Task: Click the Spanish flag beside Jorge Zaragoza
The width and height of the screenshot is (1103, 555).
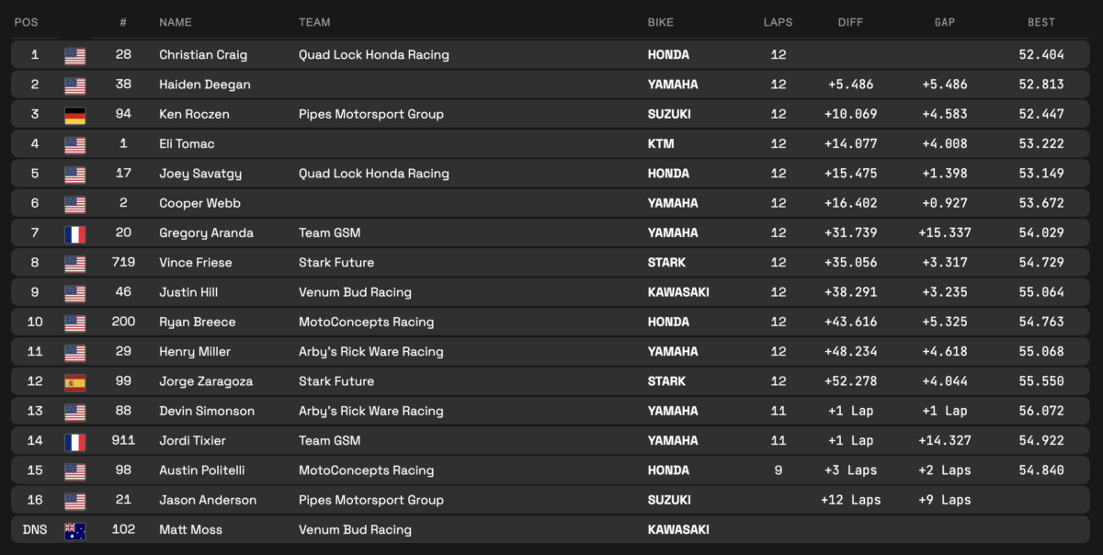Action: click(74, 381)
